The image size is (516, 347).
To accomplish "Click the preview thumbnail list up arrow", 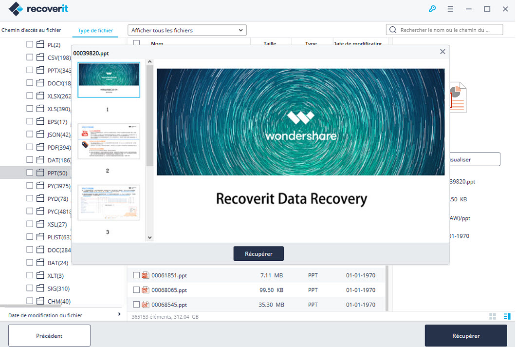I will (x=150, y=61).
